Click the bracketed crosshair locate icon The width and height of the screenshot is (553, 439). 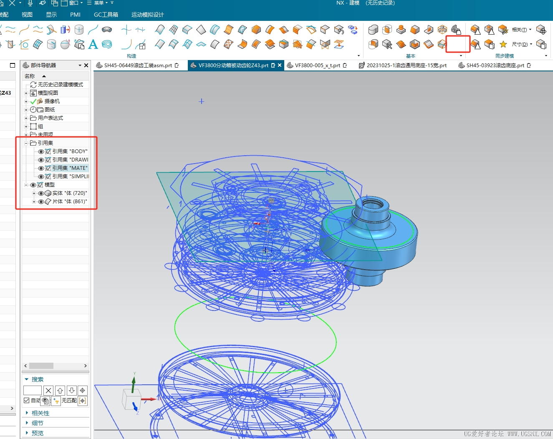[x=82, y=401]
